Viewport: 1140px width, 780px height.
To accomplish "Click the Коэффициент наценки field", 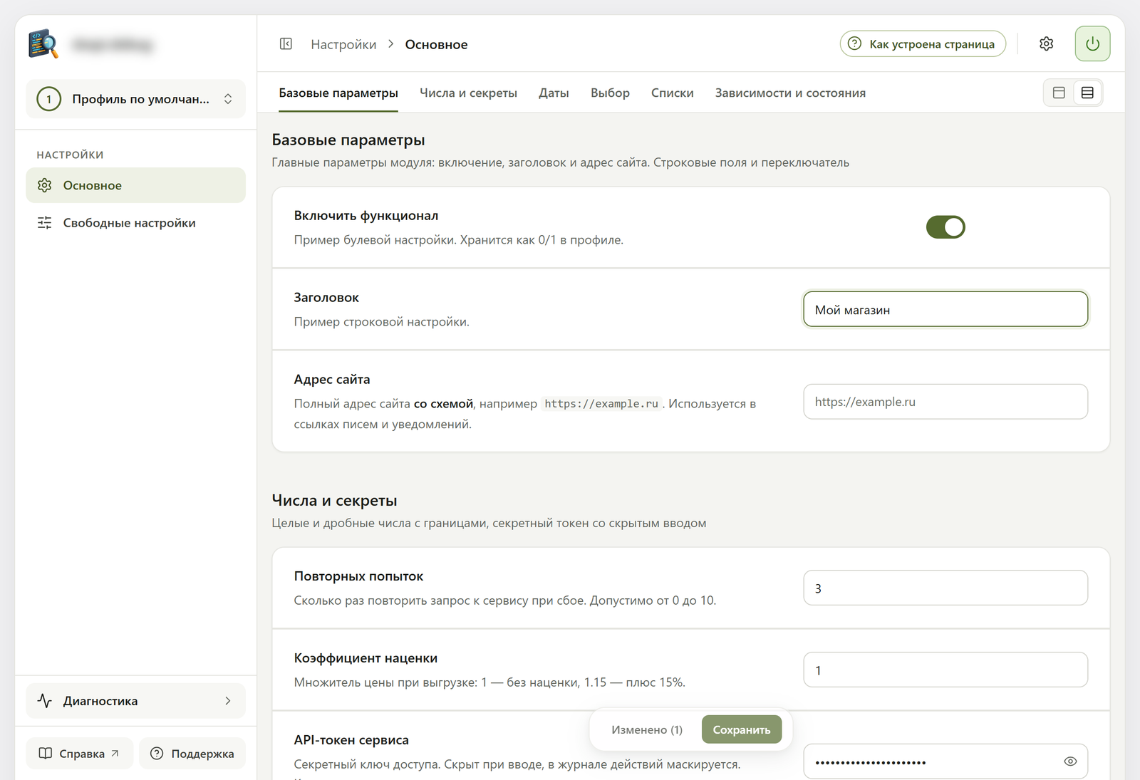I will 945,670.
